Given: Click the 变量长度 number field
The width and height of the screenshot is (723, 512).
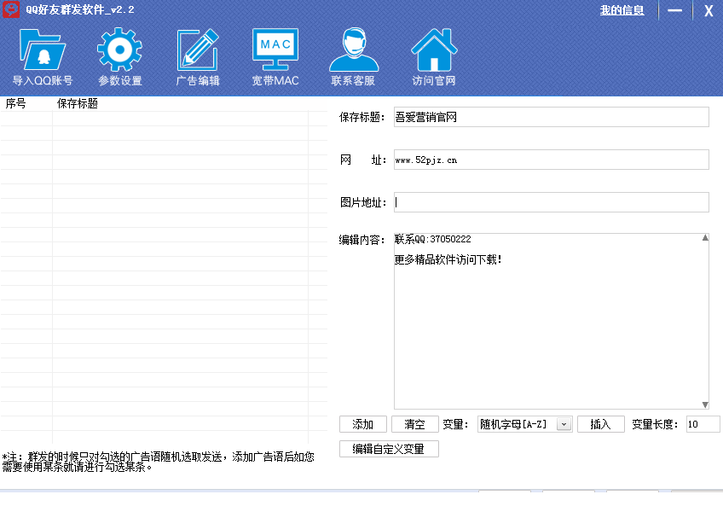Looking at the screenshot, I should (703, 424).
